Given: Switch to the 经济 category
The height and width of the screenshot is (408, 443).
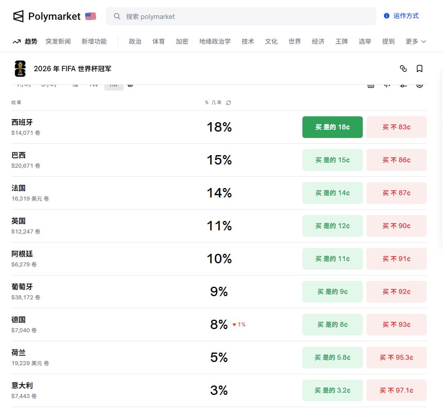Looking at the screenshot, I should coord(318,41).
